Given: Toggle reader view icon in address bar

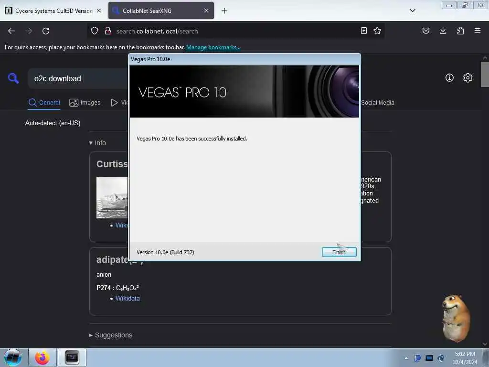Looking at the screenshot, I should pos(363,31).
